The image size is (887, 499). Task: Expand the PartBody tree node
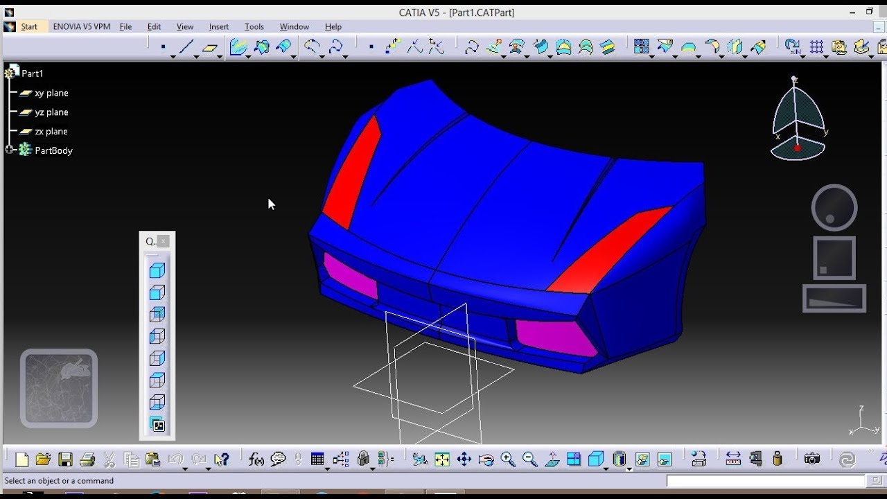point(10,150)
